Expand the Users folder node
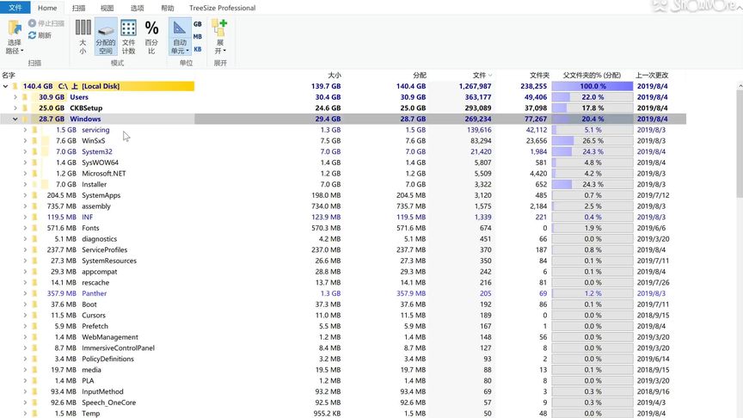The width and height of the screenshot is (743, 418). (x=15, y=97)
